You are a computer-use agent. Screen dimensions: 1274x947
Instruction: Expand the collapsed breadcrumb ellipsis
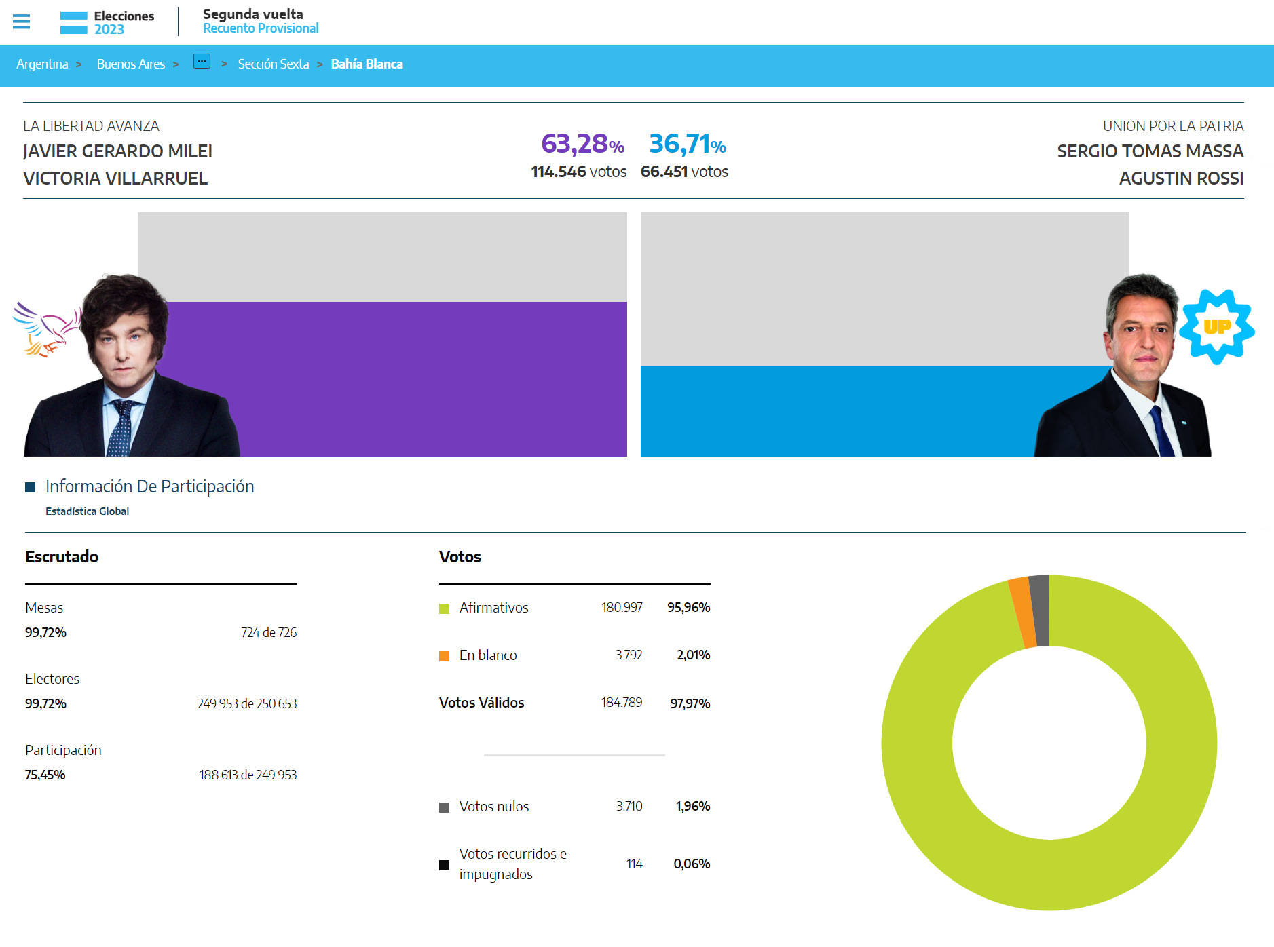(202, 62)
